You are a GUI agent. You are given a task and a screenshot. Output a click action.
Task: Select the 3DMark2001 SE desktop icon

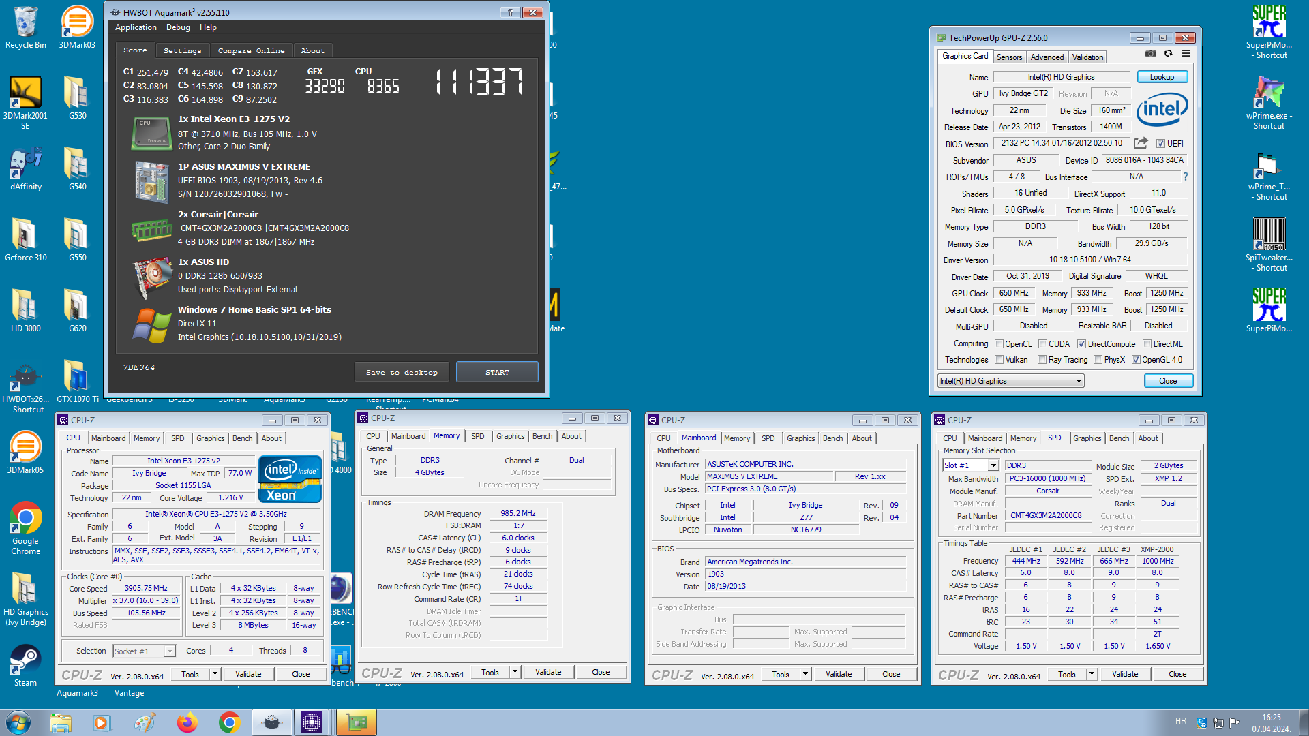[25, 103]
